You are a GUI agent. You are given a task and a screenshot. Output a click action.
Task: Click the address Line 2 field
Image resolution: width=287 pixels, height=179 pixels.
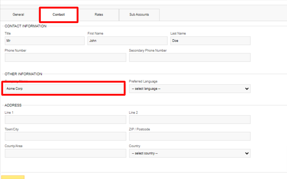pos(190,119)
